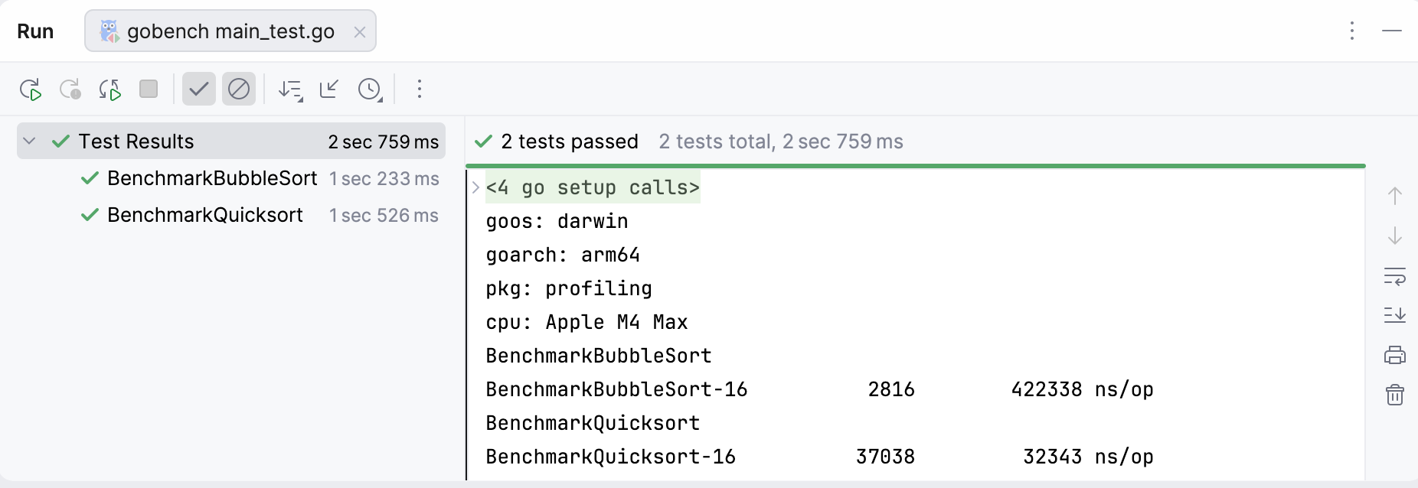Screen dimensions: 1418x488
Task: Close the gobench main_test.go tab
Action: point(360,32)
